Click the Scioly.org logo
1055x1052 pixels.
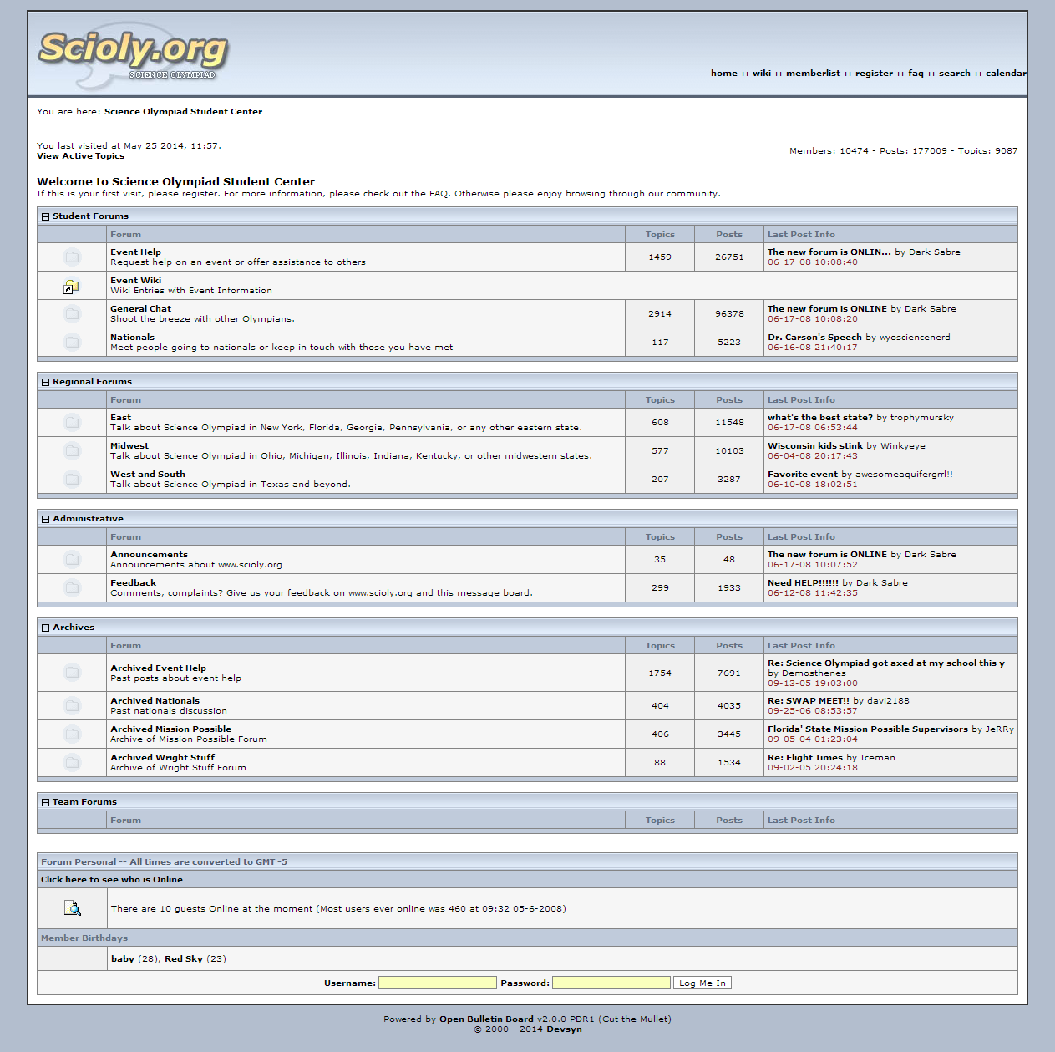click(132, 52)
